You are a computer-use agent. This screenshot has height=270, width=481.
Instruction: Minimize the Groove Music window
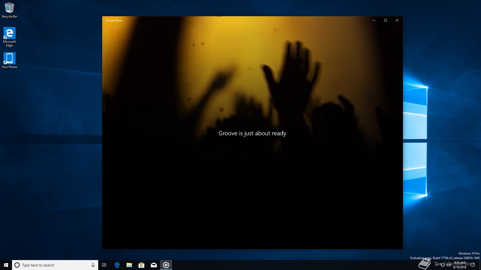[x=374, y=20]
